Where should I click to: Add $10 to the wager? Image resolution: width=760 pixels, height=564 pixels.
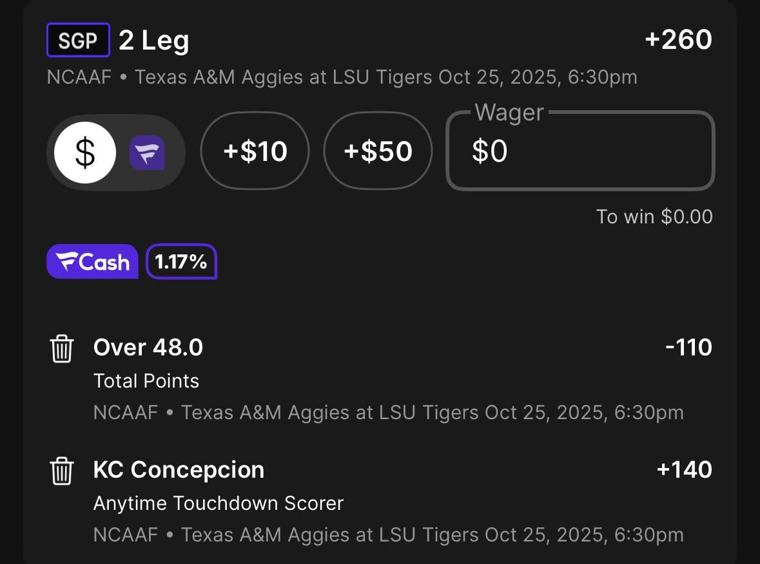click(x=255, y=152)
